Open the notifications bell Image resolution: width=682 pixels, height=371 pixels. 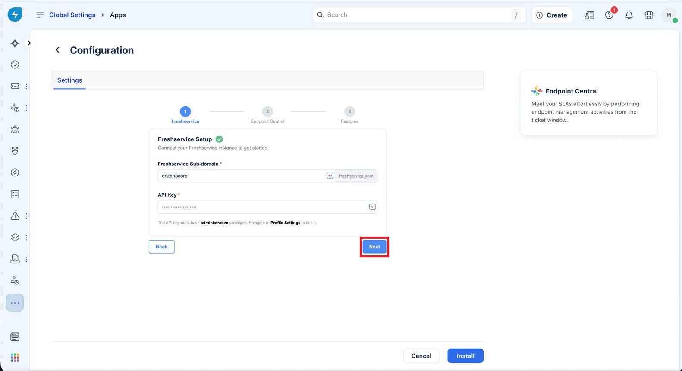tap(629, 15)
